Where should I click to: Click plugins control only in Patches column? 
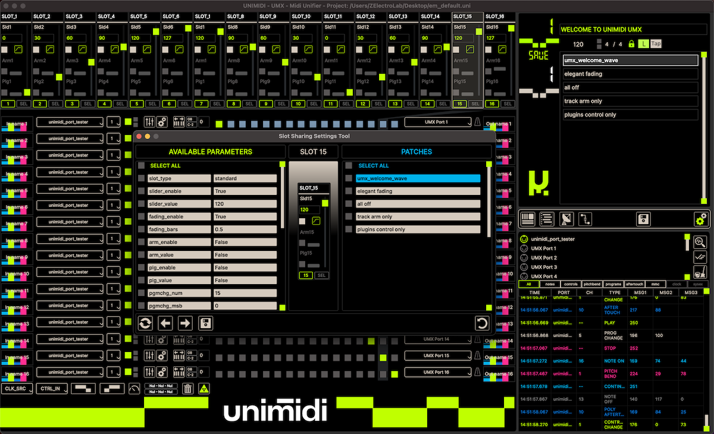click(x=418, y=229)
